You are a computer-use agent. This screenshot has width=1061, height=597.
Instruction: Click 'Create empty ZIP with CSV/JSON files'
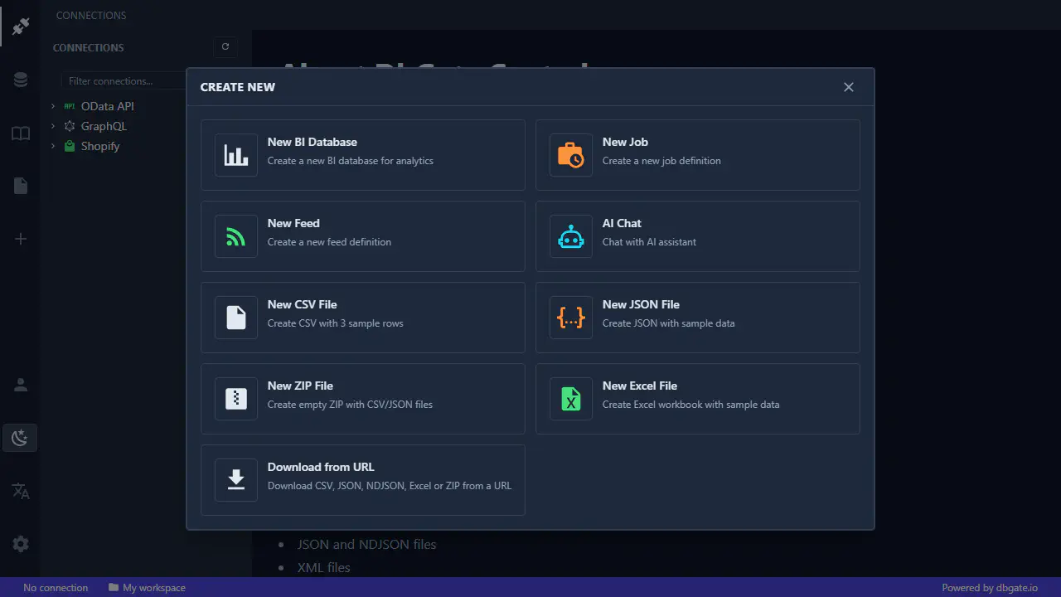350,405
